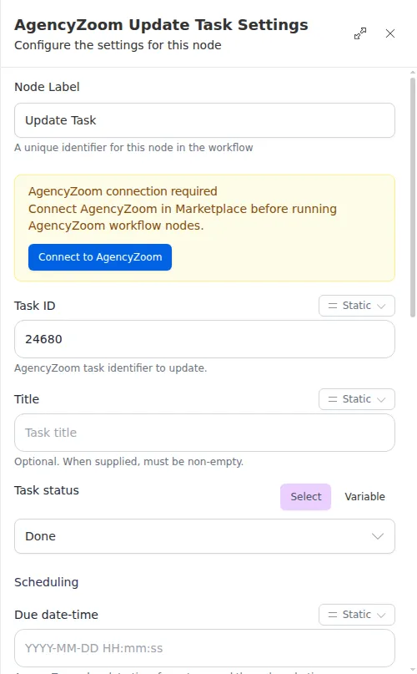Click the 'Configure the settings for this node' subtitle
417x674 pixels.
click(x=118, y=45)
